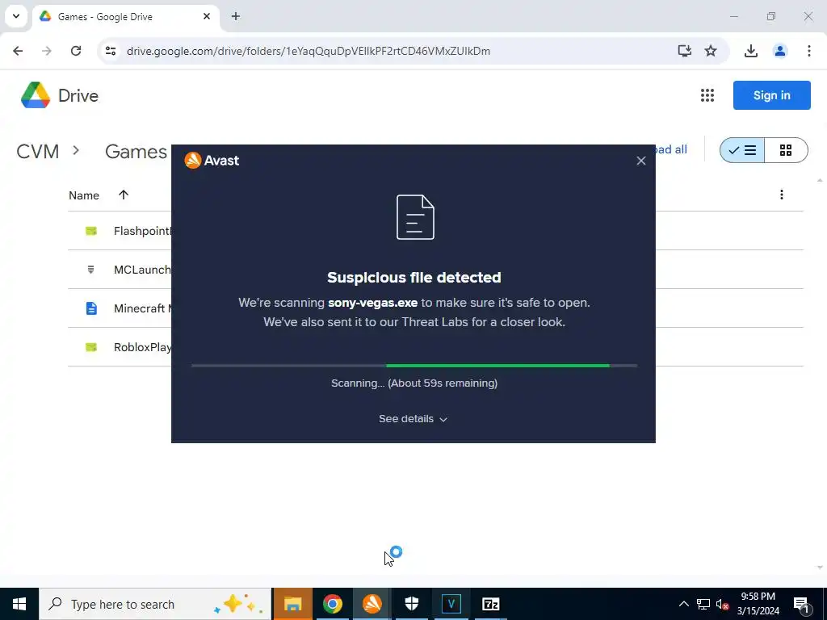The image size is (827, 620).
Task: Click the Games breadcrumb folder
Action: coord(136,151)
